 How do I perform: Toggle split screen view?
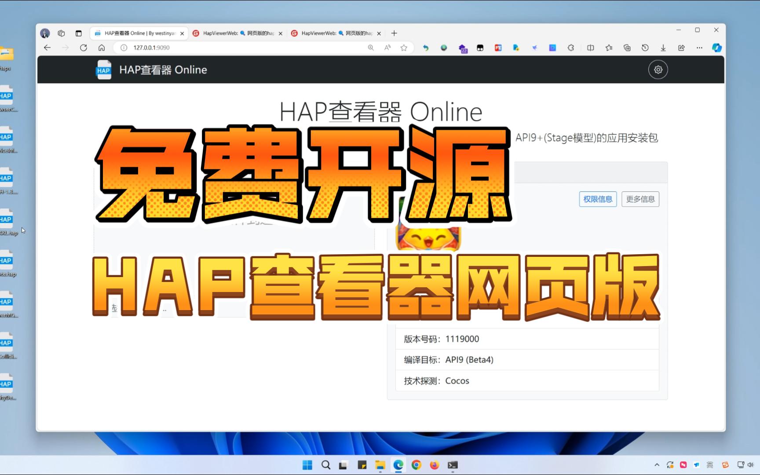(x=591, y=47)
